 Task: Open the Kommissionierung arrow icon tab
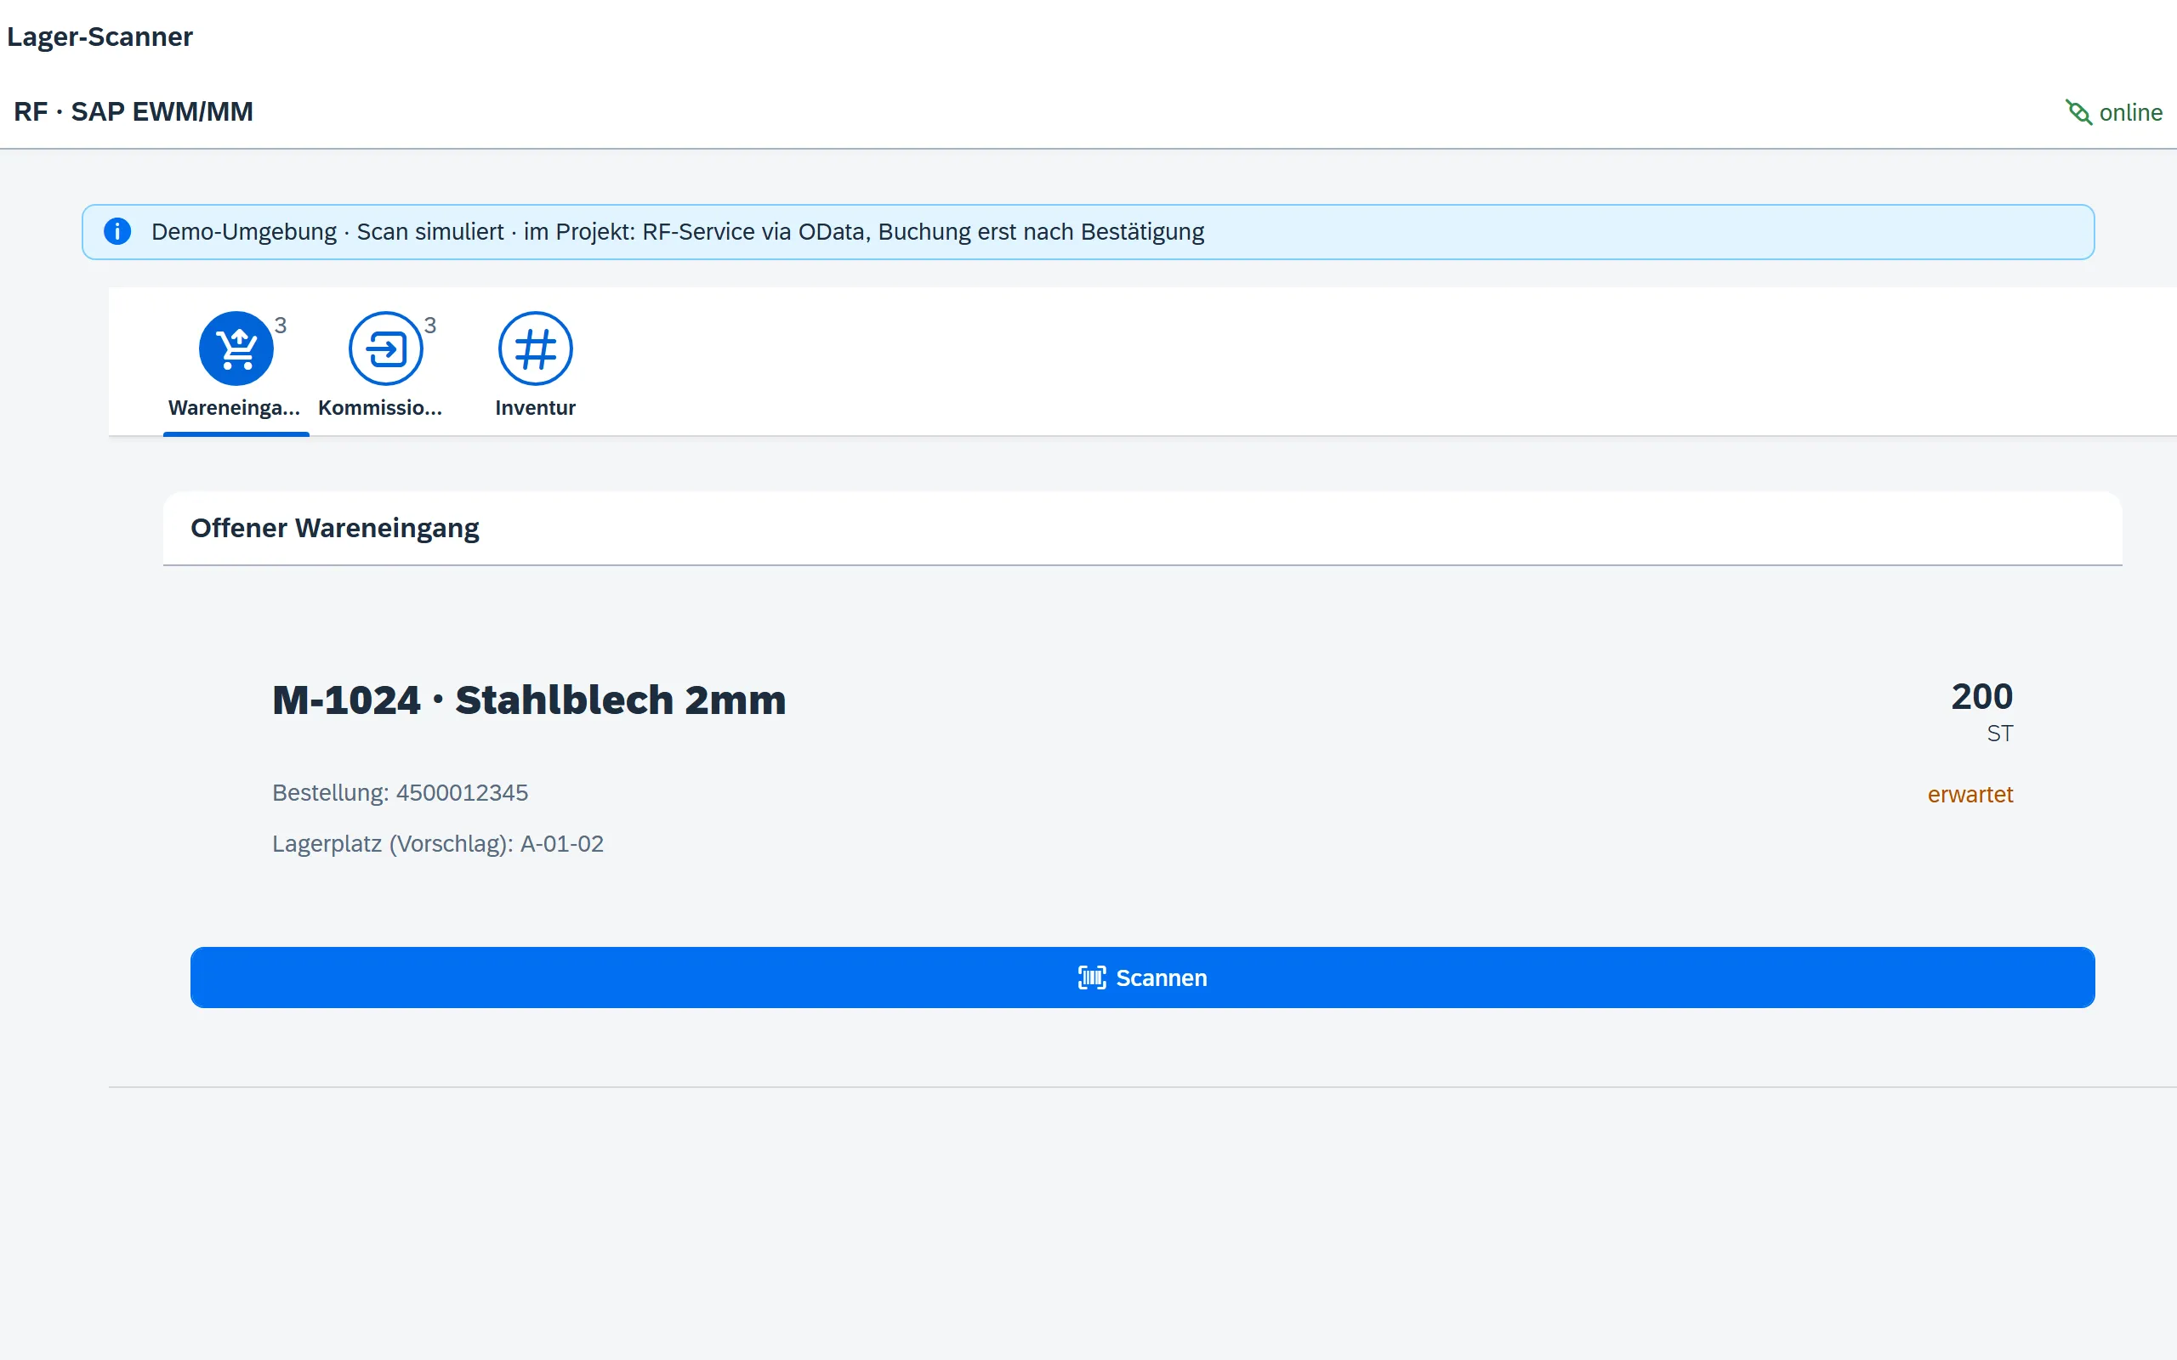click(386, 348)
